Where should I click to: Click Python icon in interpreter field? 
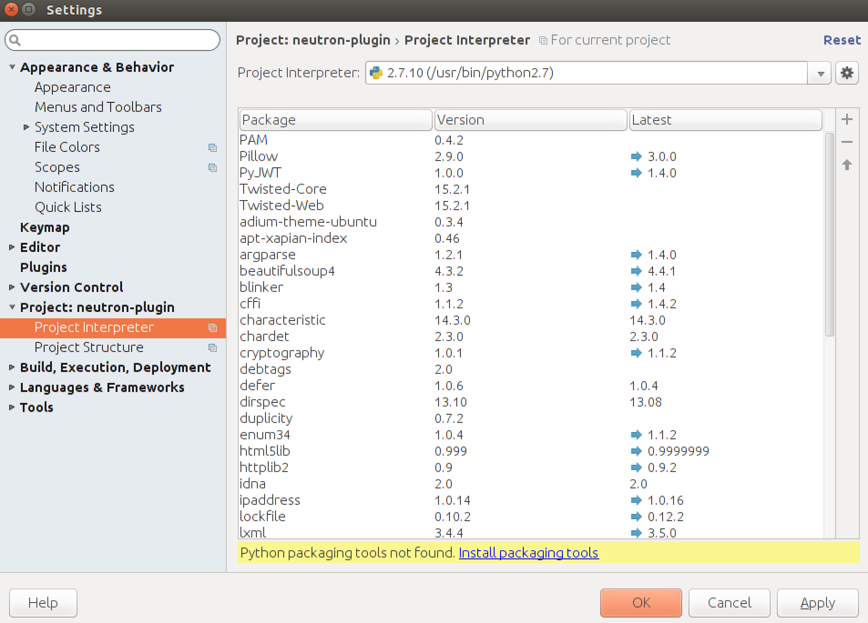click(x=376, y=73)
